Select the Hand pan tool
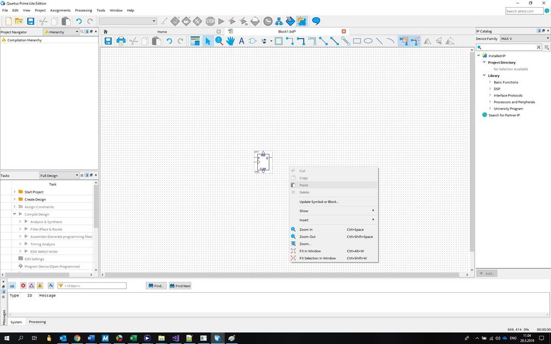This screenshot has height=344, width=551. tap(230, 41)
